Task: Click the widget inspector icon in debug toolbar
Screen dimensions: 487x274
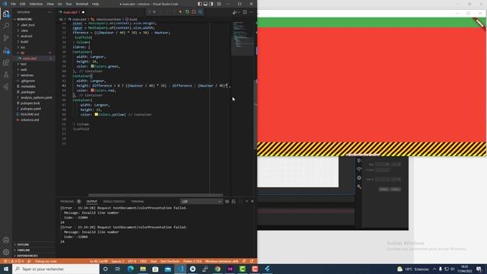Action: (201, 12)
